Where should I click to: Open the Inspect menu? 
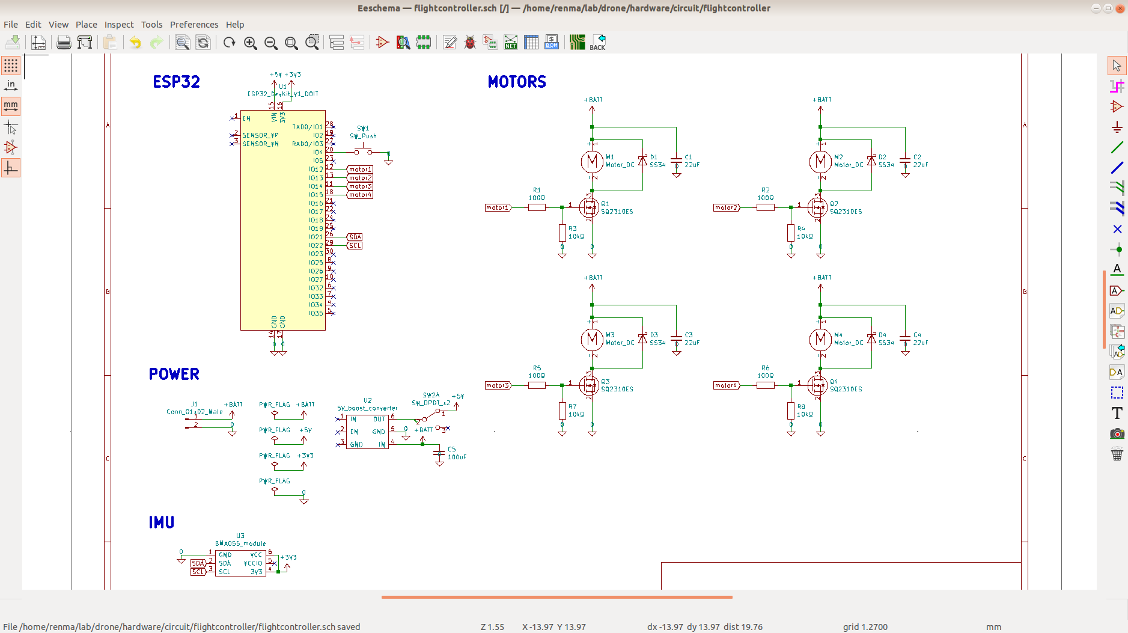click(x=119, y=25)
